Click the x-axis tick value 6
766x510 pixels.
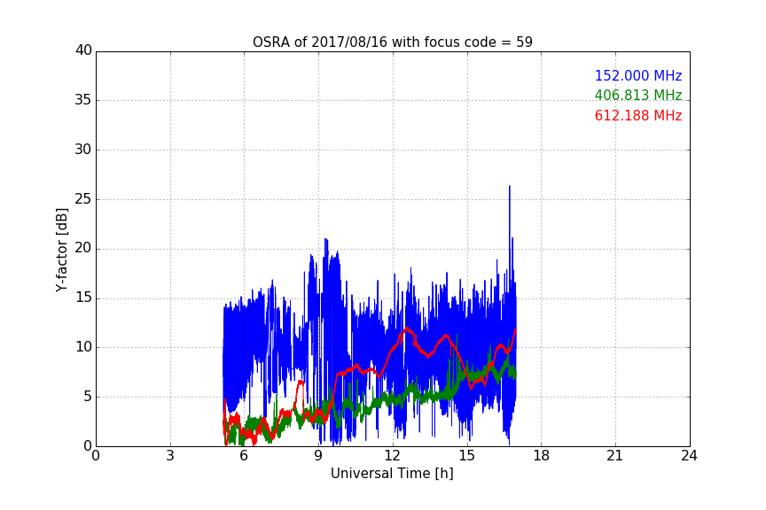245,456
